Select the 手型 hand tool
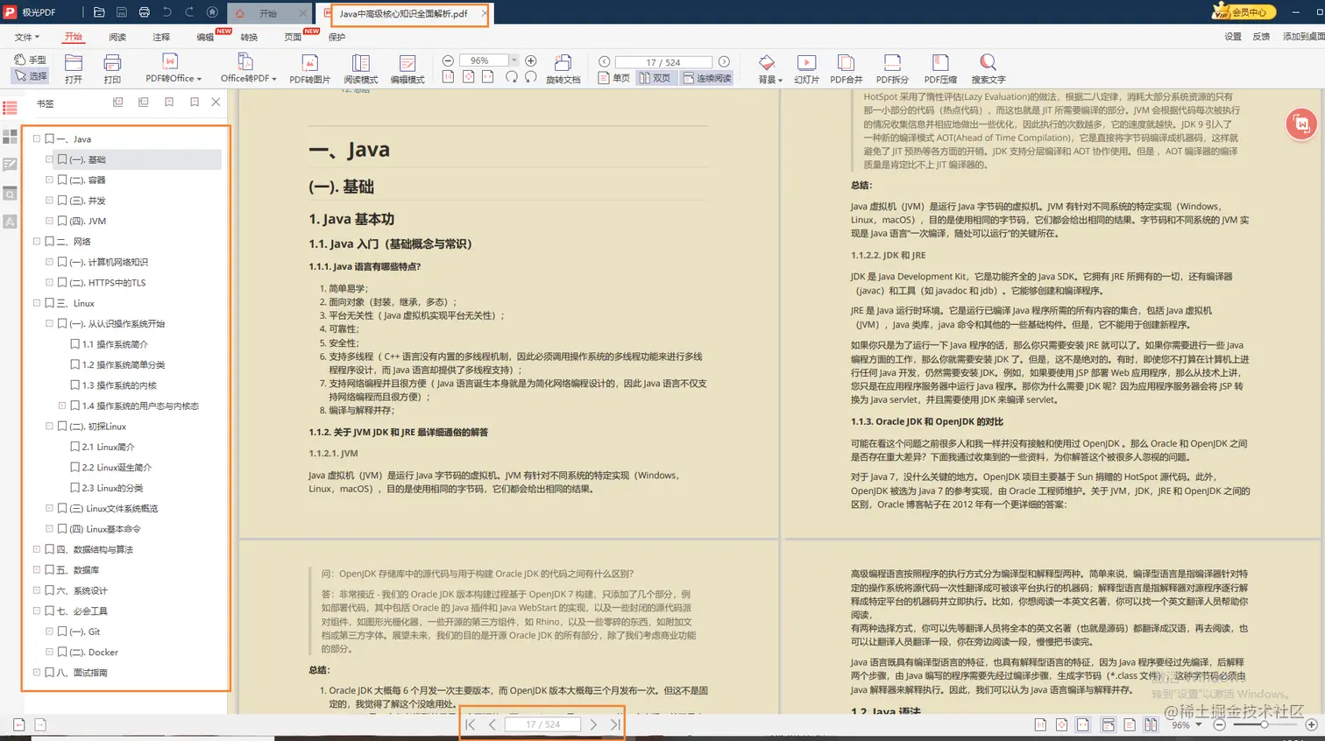The width and height of the screenshot is (1325, 741). 31,60
